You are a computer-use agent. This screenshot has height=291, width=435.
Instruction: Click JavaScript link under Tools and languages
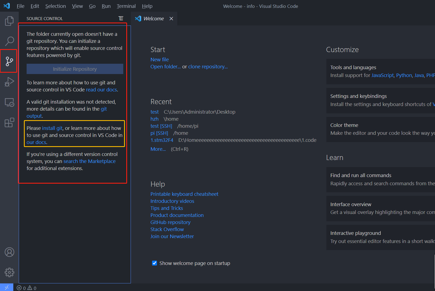383,75
